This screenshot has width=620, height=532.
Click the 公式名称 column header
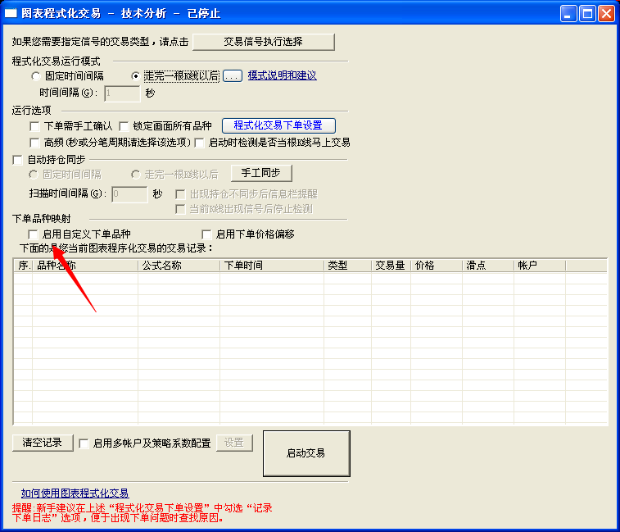[x=179, y=266]
